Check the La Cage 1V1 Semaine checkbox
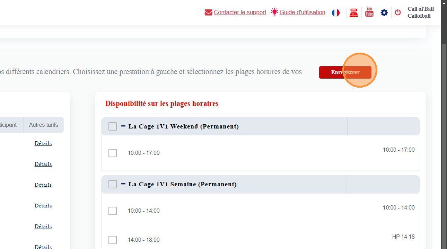The height and width of the screenshot is (249, 447). [113, 184]
